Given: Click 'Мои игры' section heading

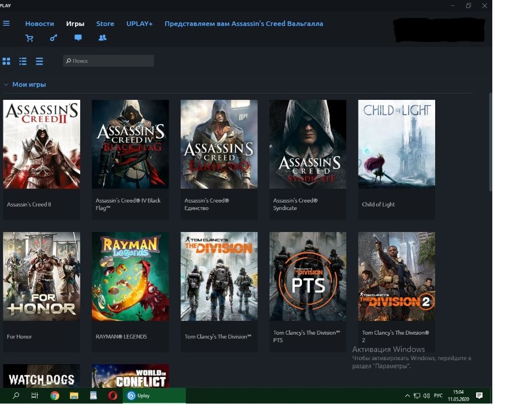Looking at the screenshot, I should click(x=29, y=84).
